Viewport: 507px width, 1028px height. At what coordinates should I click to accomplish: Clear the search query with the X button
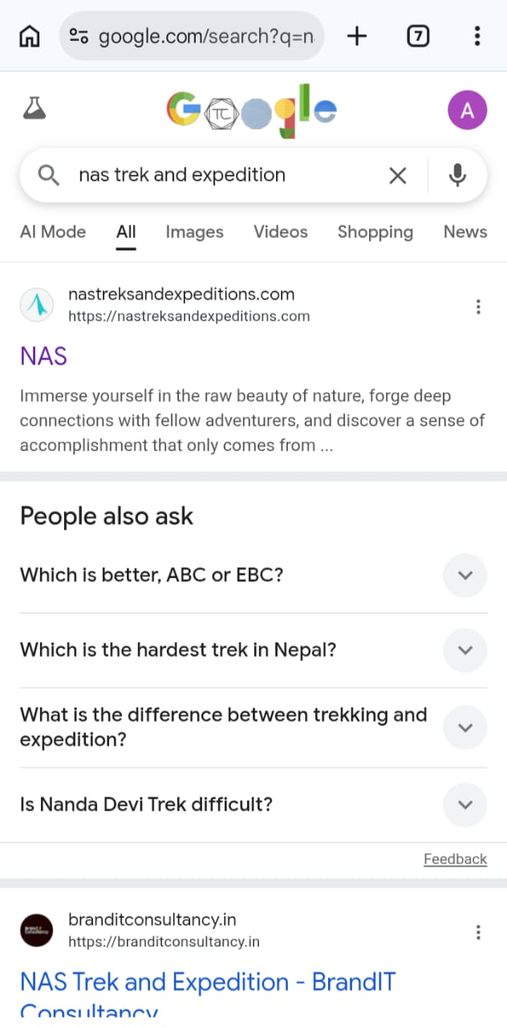[397, 175]
